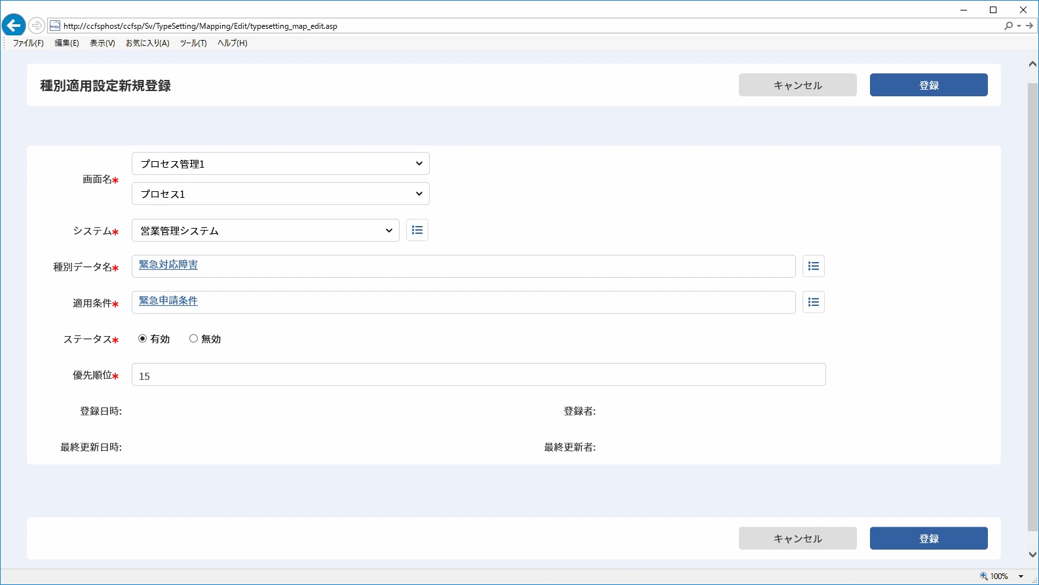Click the browser back arrow button

pyautogui.click(x=14, y=26)
